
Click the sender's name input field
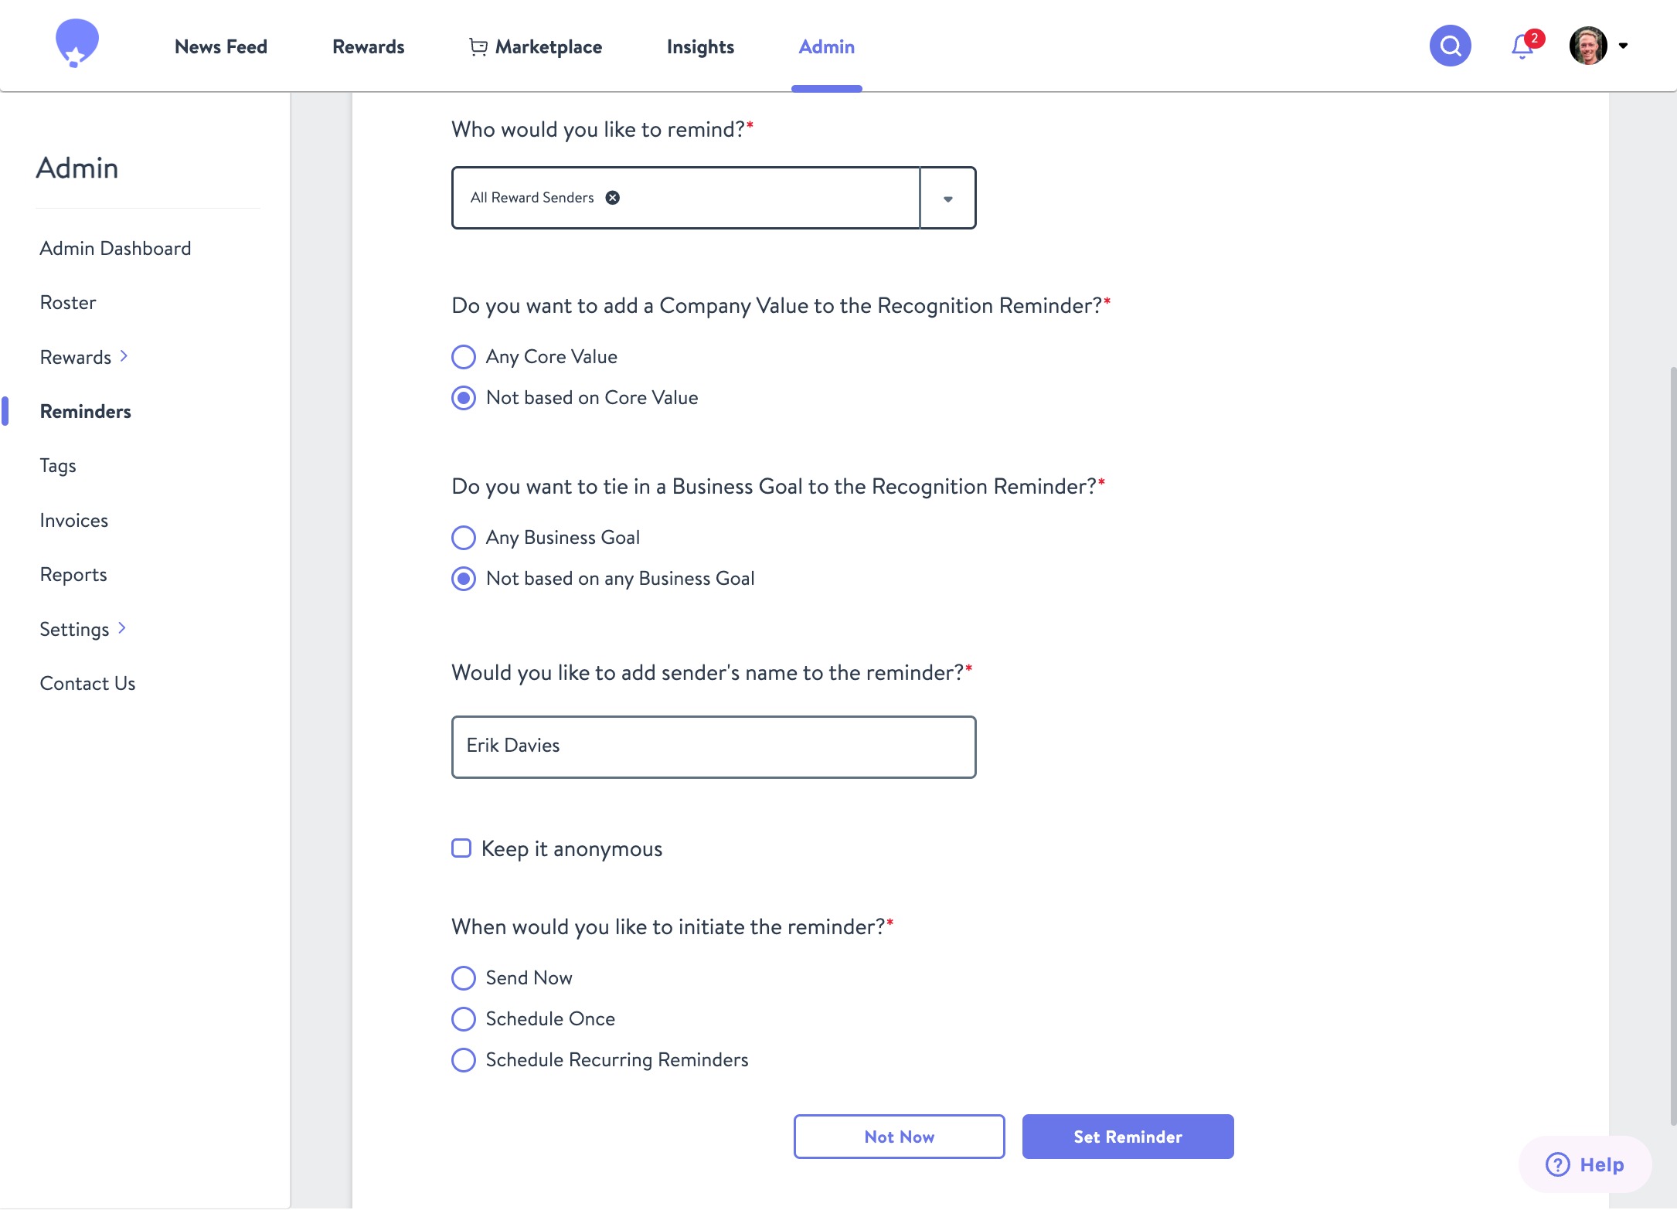713,746
